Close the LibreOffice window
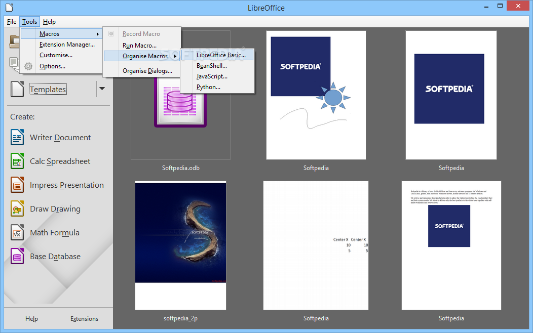This screenshot has width=533, height=333. 518,6
